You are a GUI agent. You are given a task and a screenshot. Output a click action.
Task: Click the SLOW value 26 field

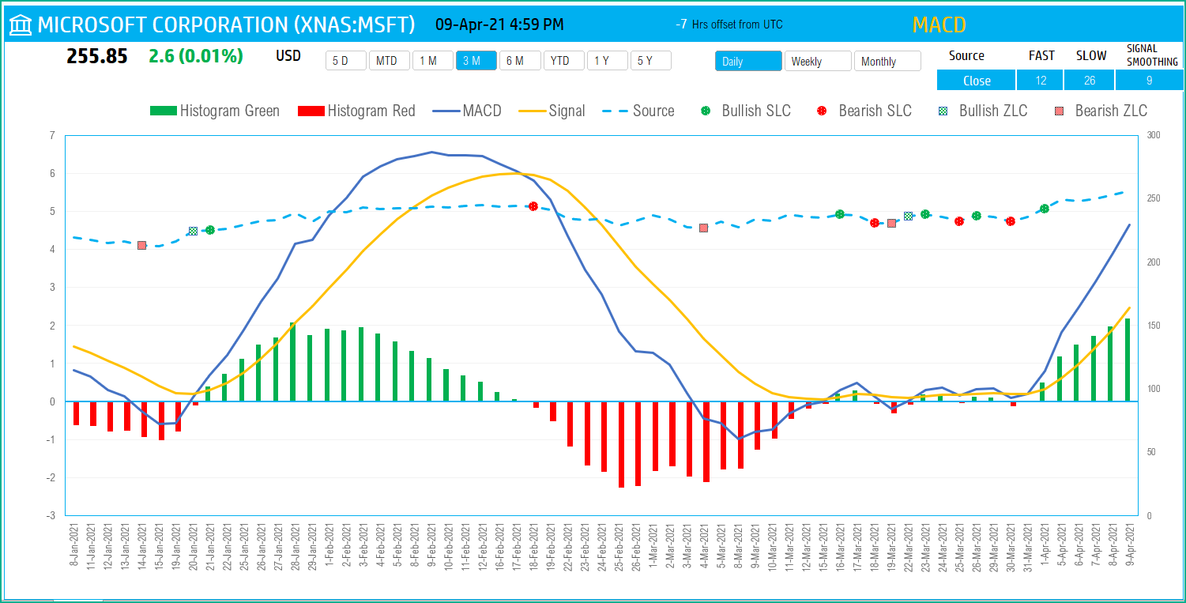coord(1089,81)
